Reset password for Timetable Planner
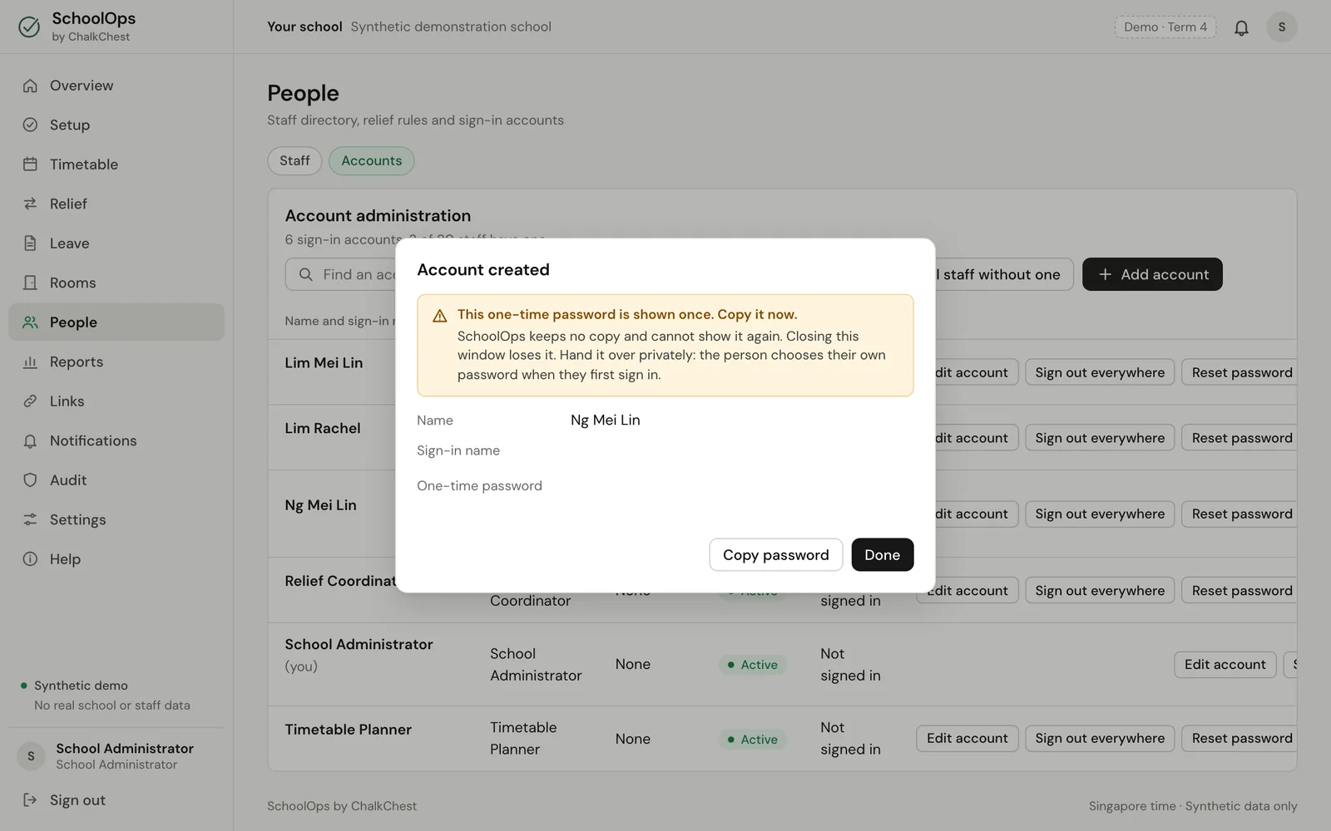Screen dimensions: 1331x831 1239,739
